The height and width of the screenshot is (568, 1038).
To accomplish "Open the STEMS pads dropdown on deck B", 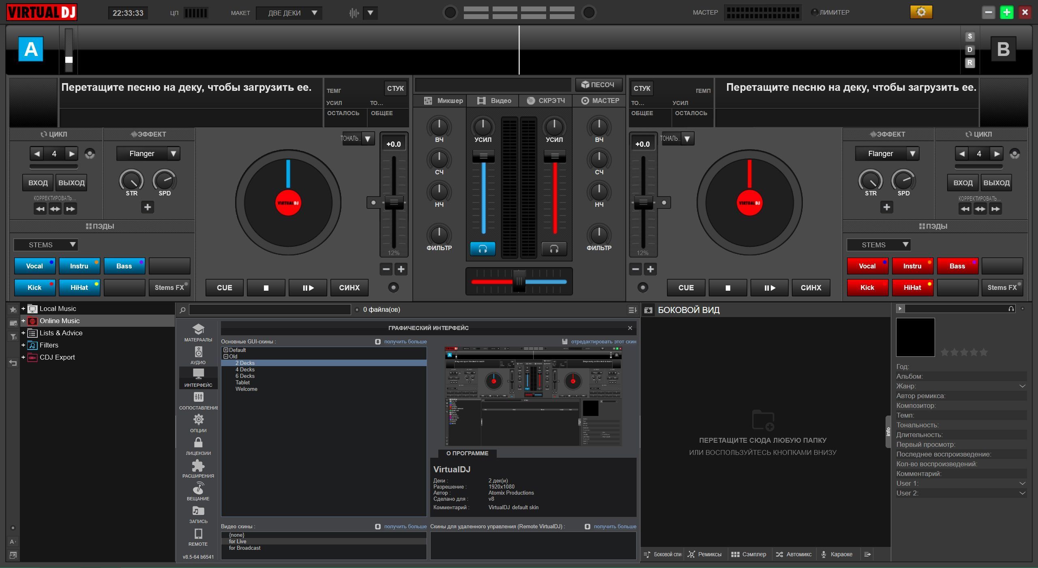I will point(879,245).
